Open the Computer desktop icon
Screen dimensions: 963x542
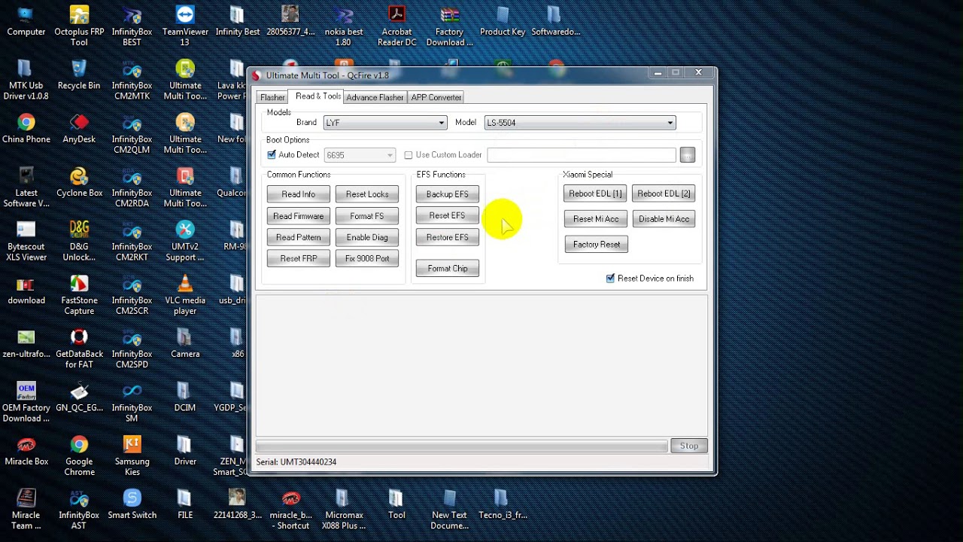pyautogui.click(x=26, y=20)
